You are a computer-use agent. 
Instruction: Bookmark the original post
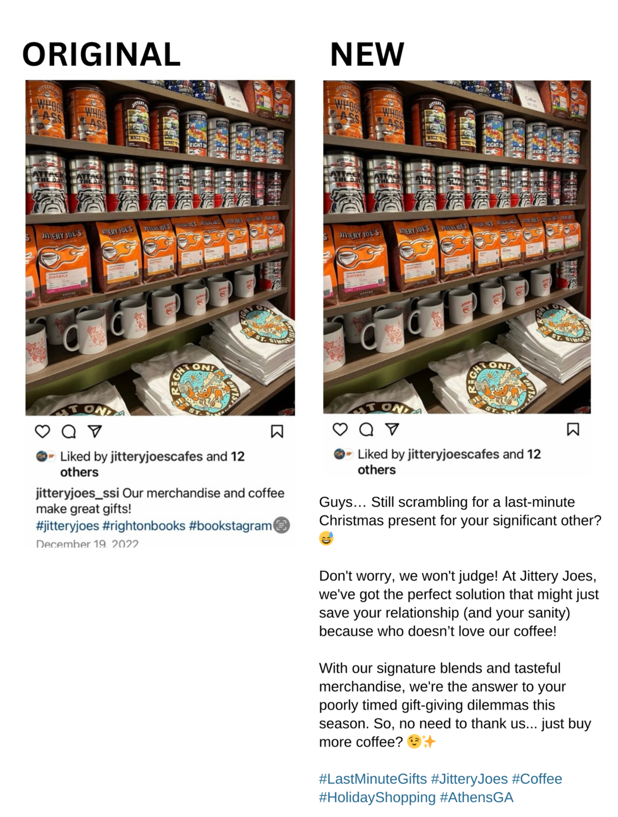coord(277,431)
